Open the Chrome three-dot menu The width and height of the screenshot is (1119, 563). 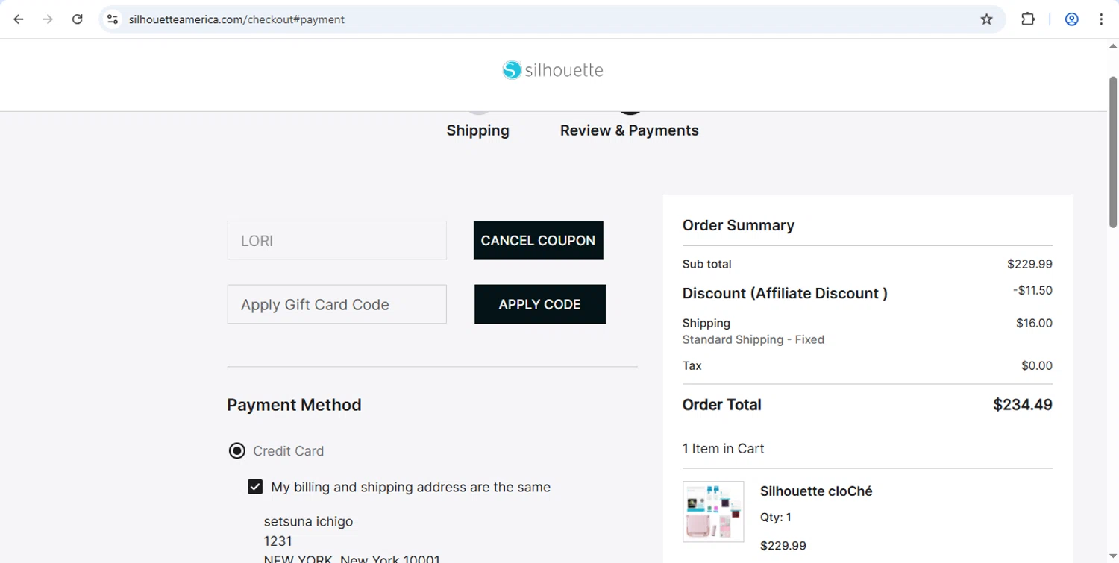click(1101, 19)
